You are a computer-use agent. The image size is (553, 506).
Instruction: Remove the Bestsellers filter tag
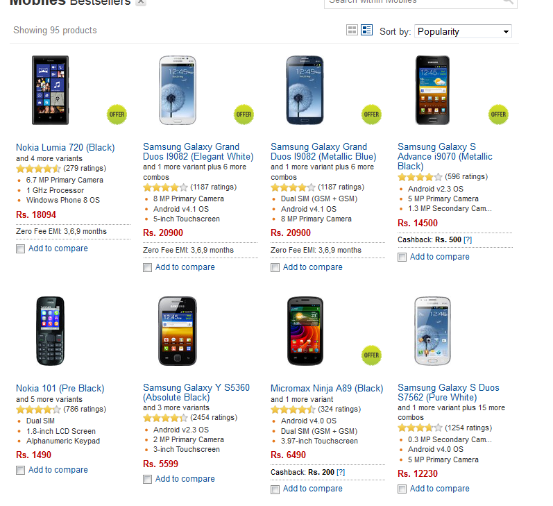click(141, 2)
